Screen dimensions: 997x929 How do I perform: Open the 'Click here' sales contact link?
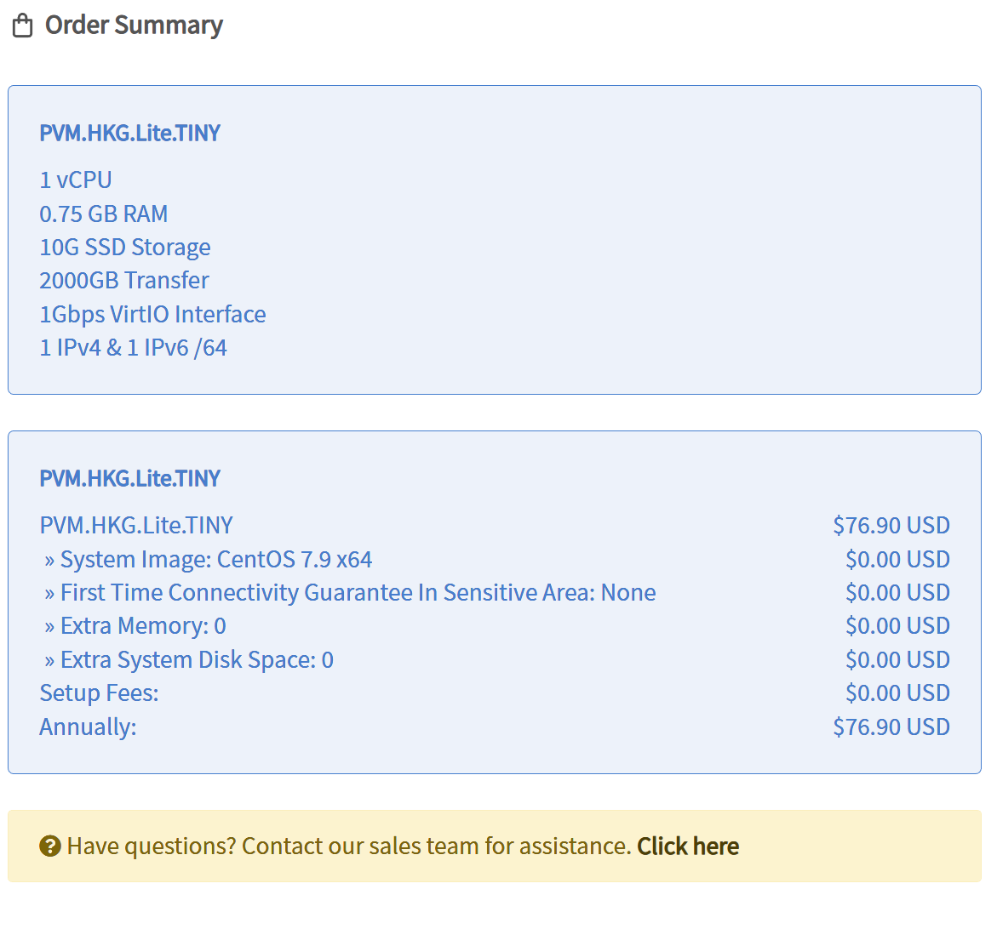[687, 846]
